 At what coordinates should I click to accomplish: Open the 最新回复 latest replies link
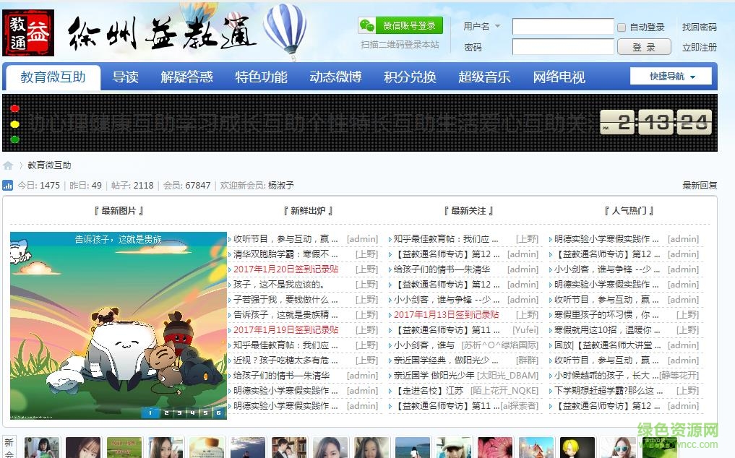(700, 185)
